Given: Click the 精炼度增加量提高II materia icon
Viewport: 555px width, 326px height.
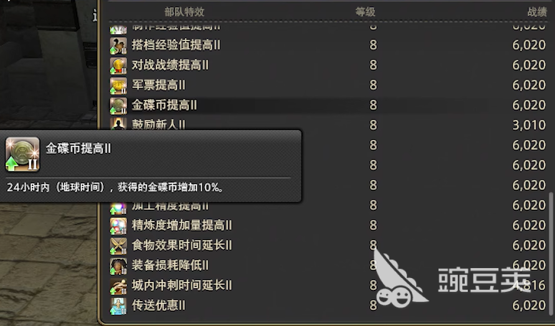Looking at the screenshot, I should pos(118,226).
